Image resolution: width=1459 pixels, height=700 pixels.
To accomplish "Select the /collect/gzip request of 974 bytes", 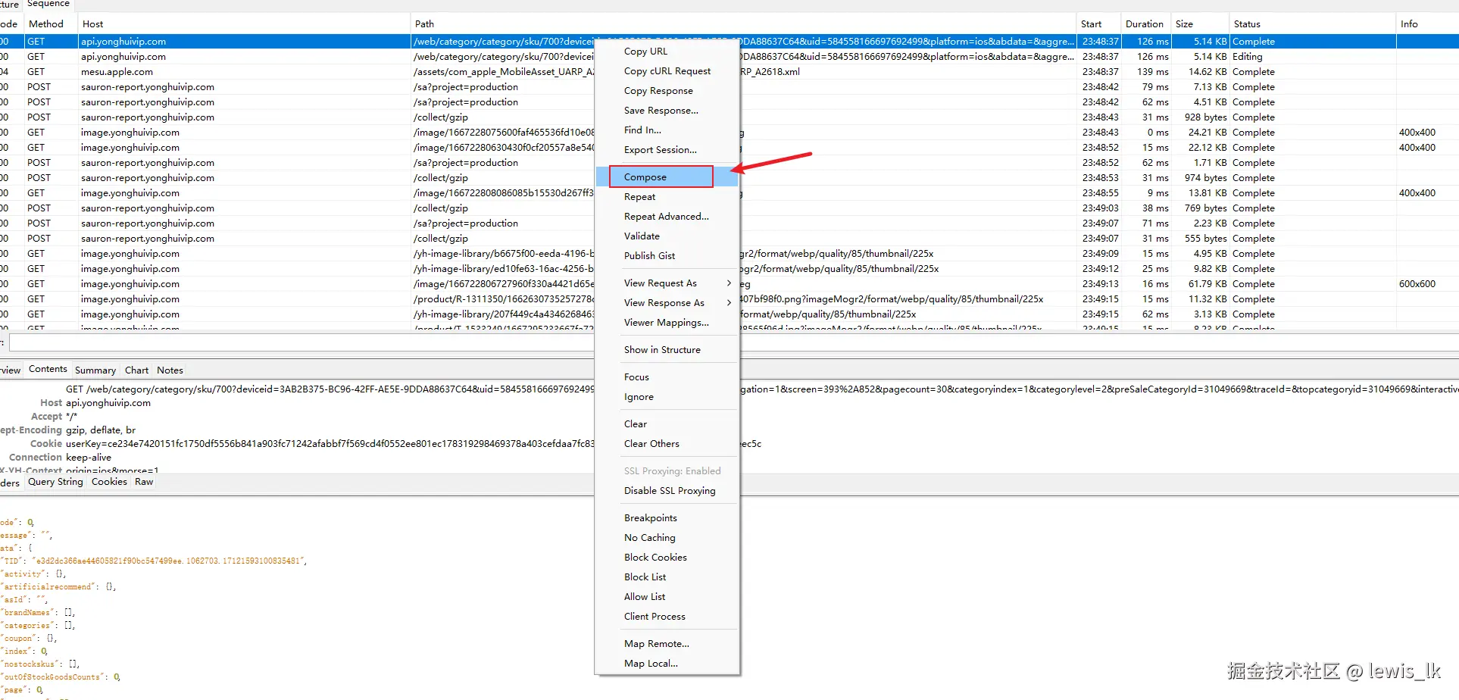I will tap(729, 178).
